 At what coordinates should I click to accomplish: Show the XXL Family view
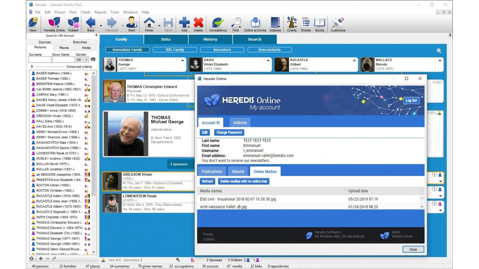click(175, 49)
